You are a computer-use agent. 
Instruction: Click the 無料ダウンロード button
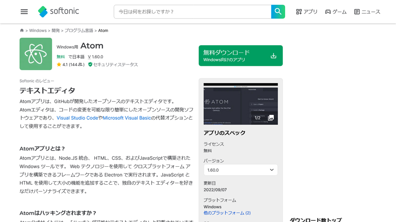point(240,56)
